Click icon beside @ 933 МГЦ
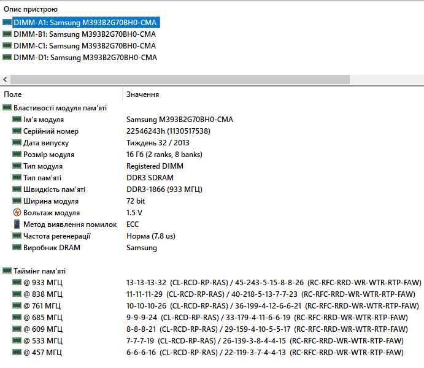424x368 pixels. 17,282
